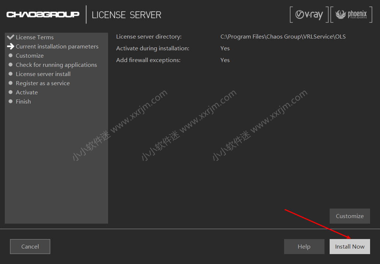Click the 'Activate during installation:' label

153,48
